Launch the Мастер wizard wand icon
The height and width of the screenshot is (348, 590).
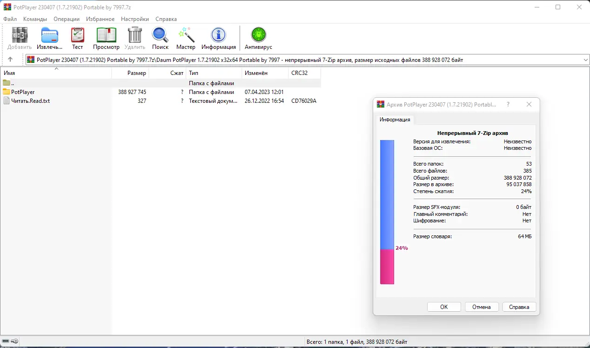click(186, 35)
